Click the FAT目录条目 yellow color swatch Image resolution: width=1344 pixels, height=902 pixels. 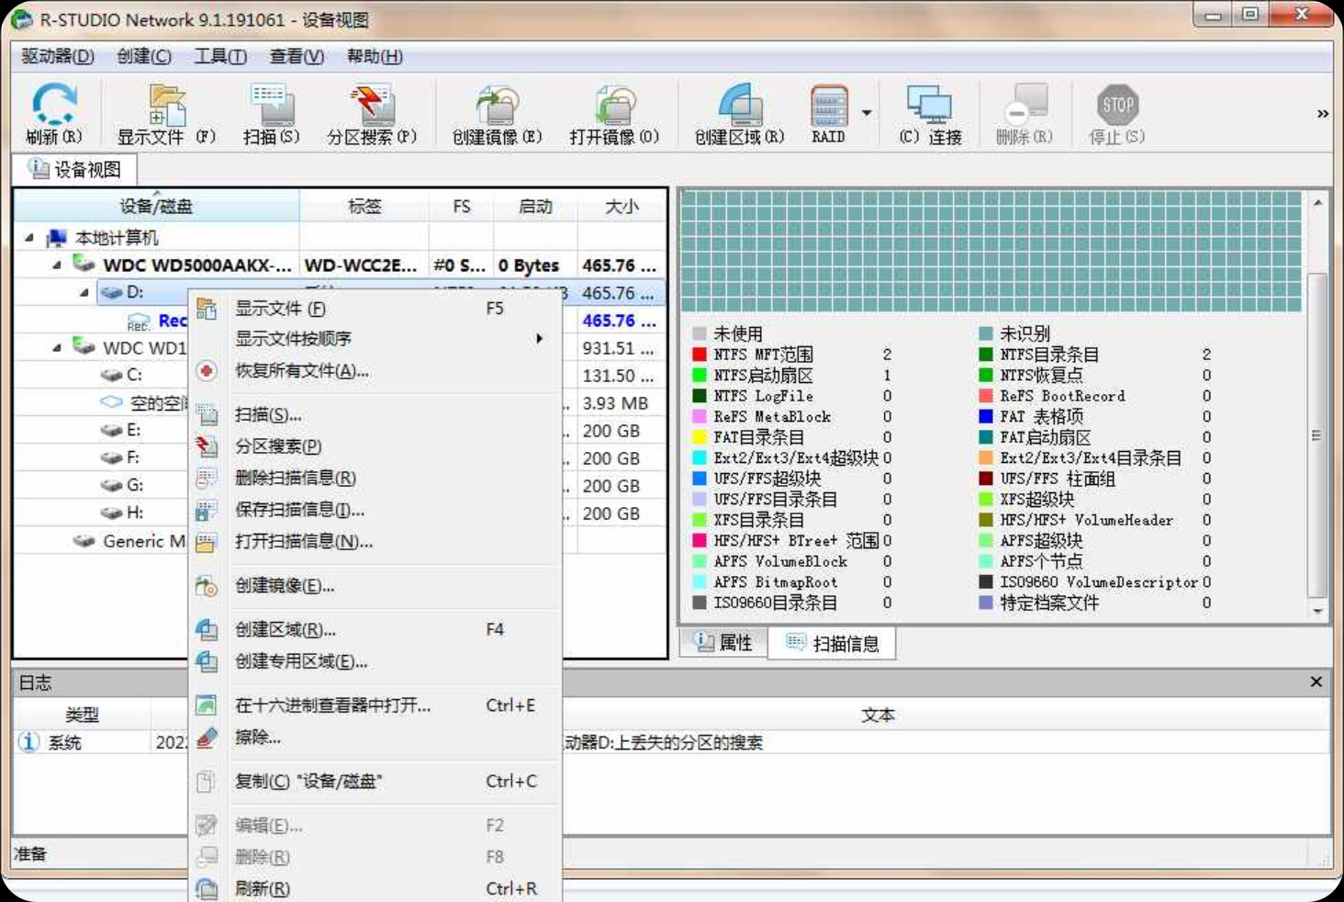click(700, 437)
